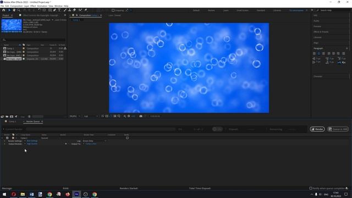Expand the Output Module row
Image resolution: width=352 pixels, height=198 pixels.
[4, 144]
